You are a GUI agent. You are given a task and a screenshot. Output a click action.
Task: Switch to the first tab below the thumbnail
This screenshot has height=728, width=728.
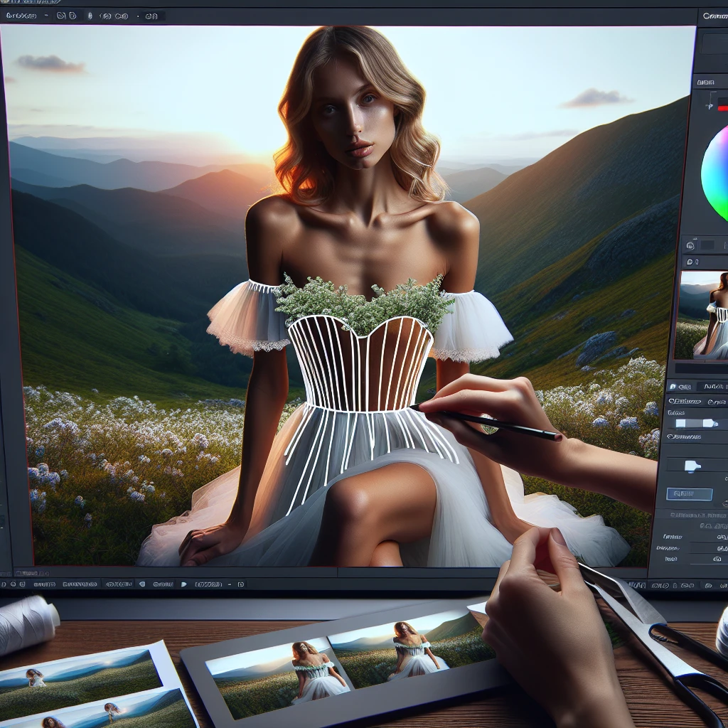click(682, 387)
